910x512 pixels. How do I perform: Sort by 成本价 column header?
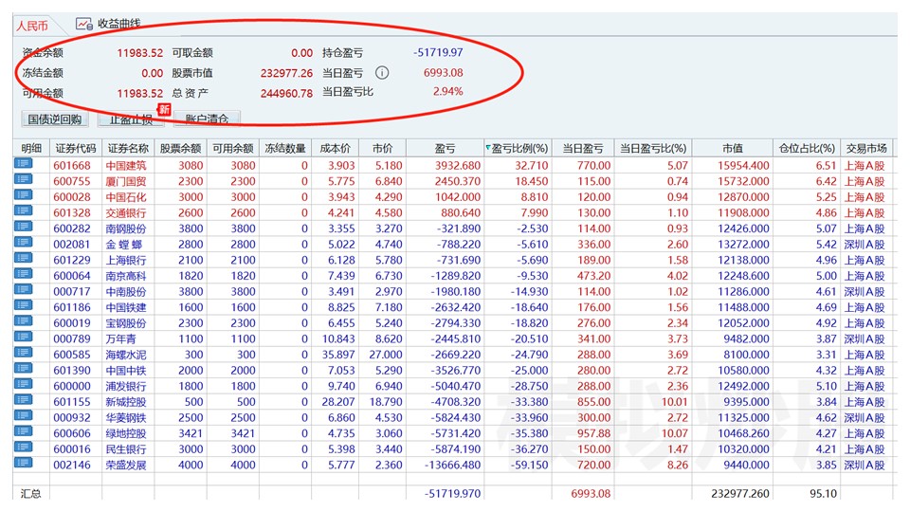pos(335,149)
